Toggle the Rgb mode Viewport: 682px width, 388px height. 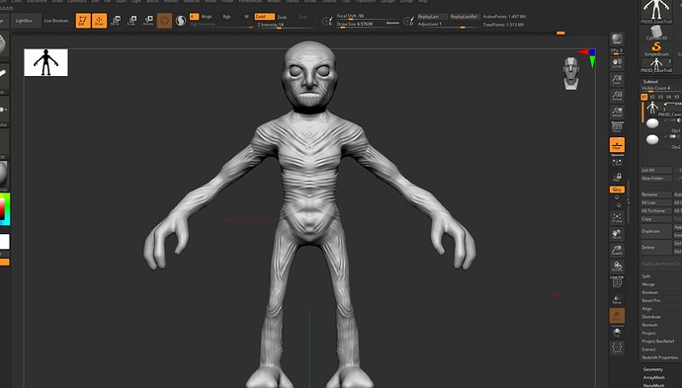tap(226, 17)
